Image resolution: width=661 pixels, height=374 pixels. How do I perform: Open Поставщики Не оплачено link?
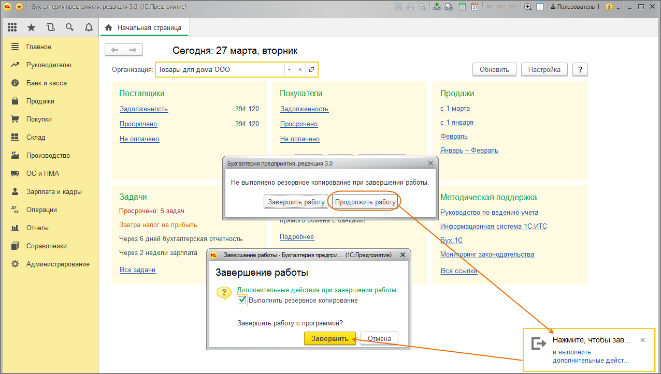[139, 139]
